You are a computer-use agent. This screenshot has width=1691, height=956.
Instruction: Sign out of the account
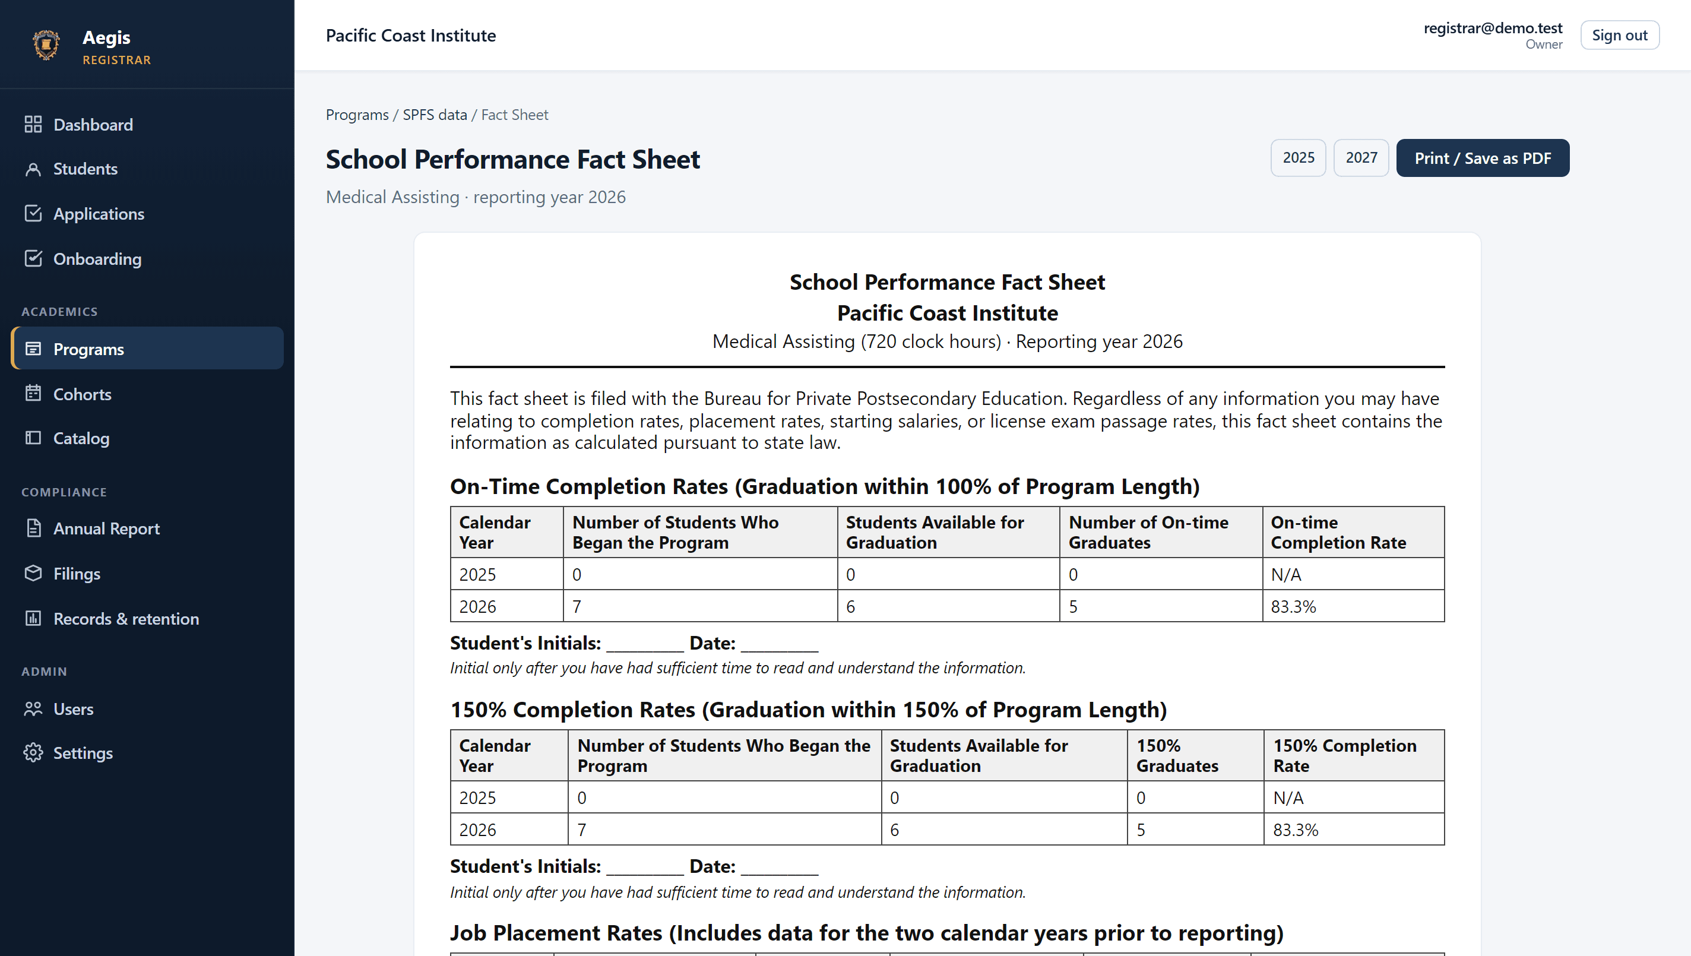(1619, 36)
